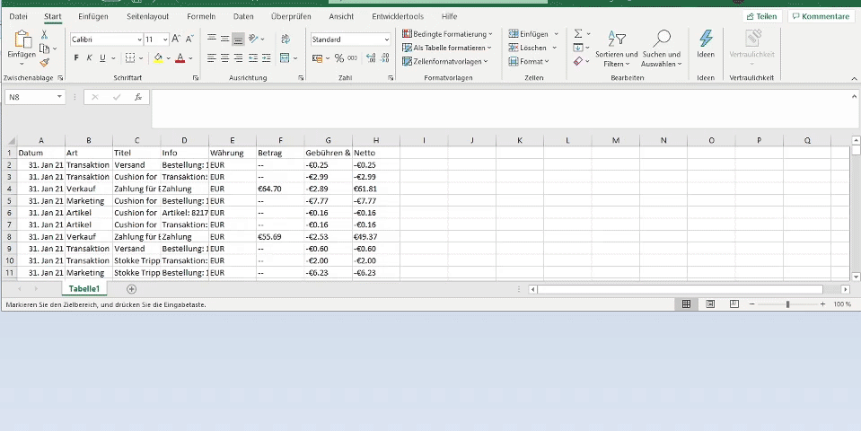Click the percent style icon
Viewport: 861px width, 431px height.
[x=339, y=58]
